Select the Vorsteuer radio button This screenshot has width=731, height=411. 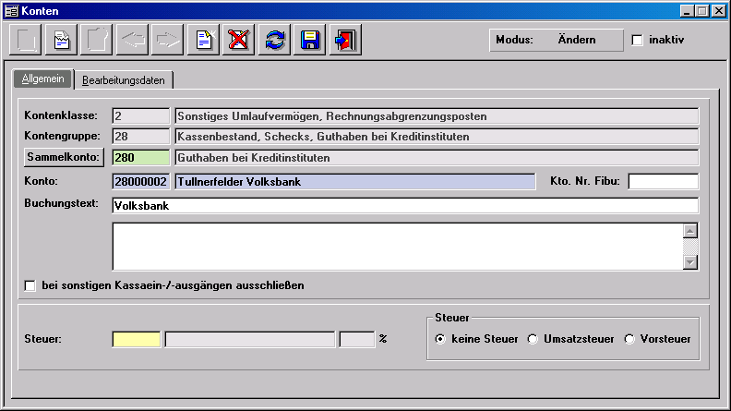click(x=629, y=339)
